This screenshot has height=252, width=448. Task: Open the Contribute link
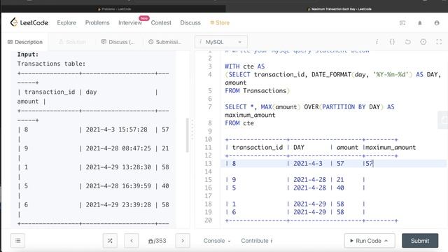[x=257, y=241]
